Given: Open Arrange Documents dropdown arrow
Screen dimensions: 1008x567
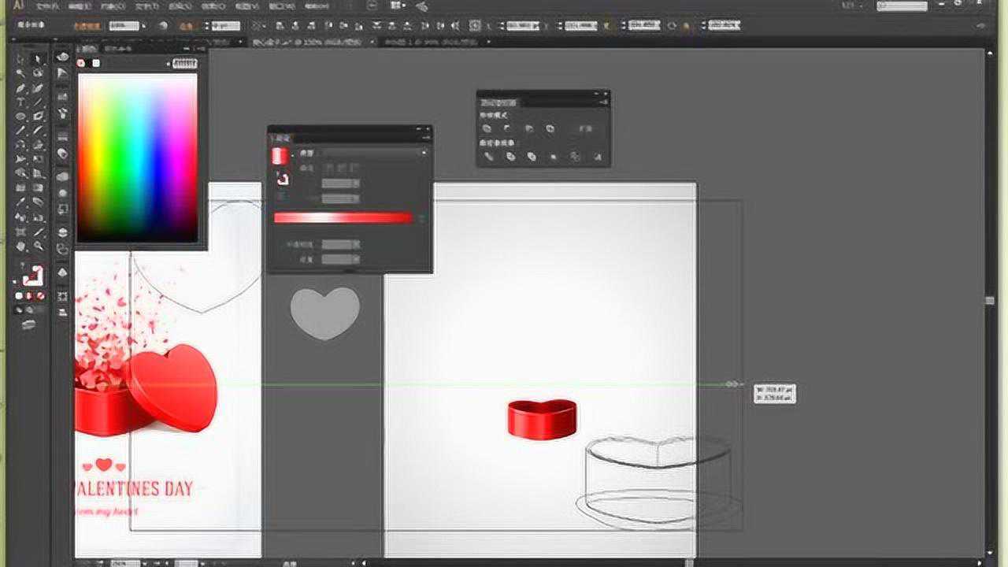Looking at the screenshot, I should pyautogui.click(x=403, y=6).
